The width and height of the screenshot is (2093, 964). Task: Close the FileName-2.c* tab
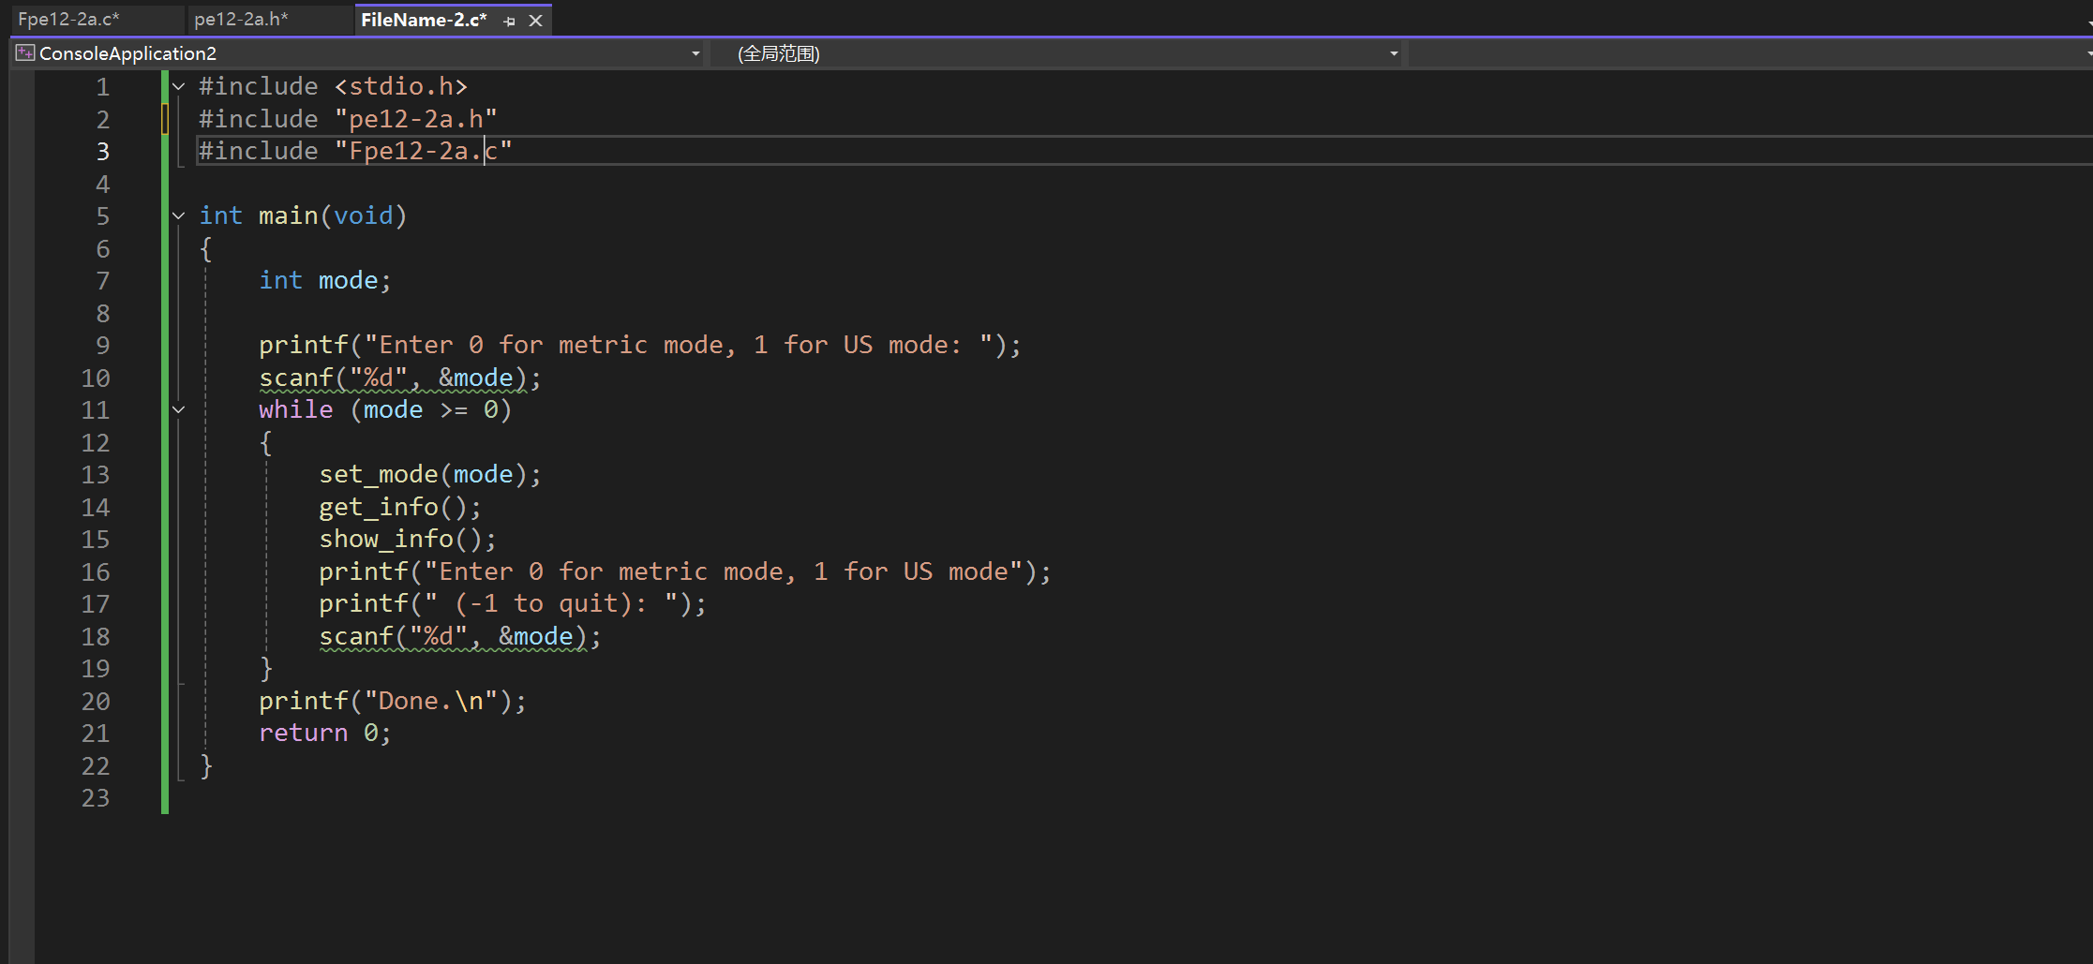click(535, 21)
